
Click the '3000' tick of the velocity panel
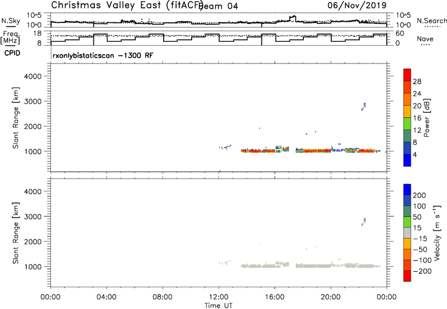(33, 216)
